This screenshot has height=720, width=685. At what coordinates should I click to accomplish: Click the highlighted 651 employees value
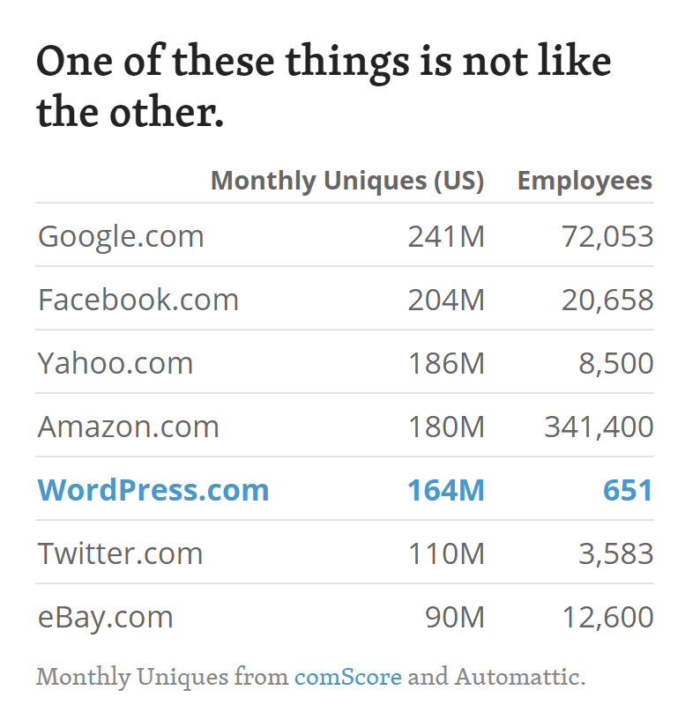point(628,490)
